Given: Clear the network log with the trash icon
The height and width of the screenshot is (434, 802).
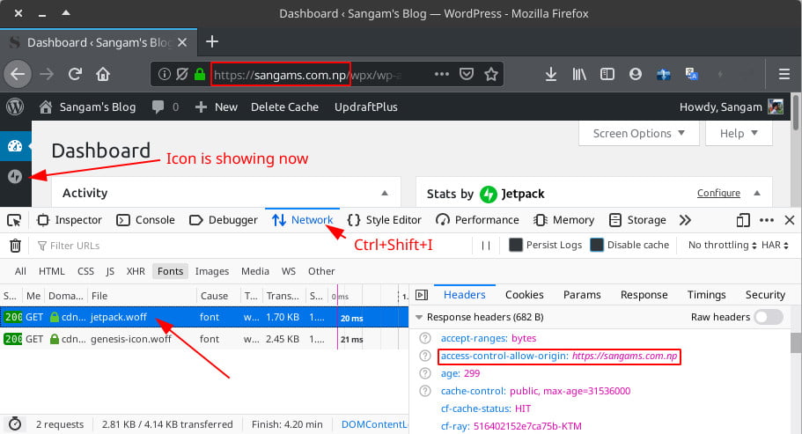Looking at the screenshot, I should 15,246.
